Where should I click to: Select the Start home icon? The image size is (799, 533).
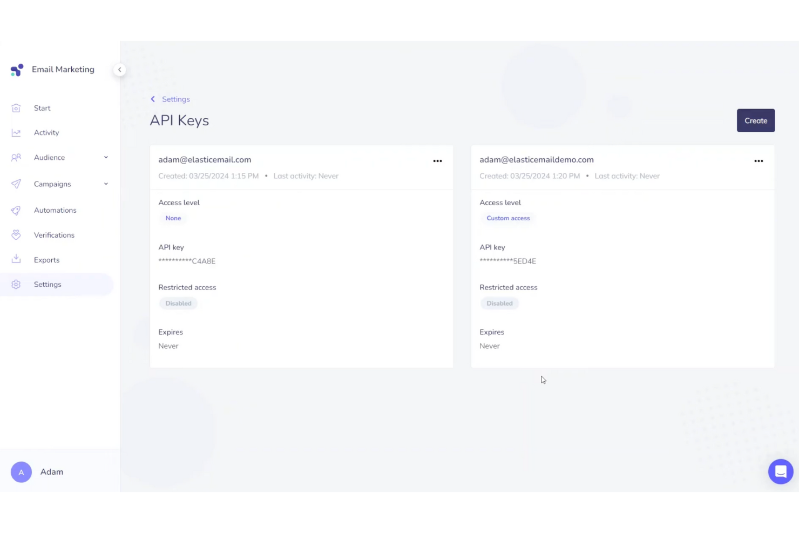pos(16,108)
